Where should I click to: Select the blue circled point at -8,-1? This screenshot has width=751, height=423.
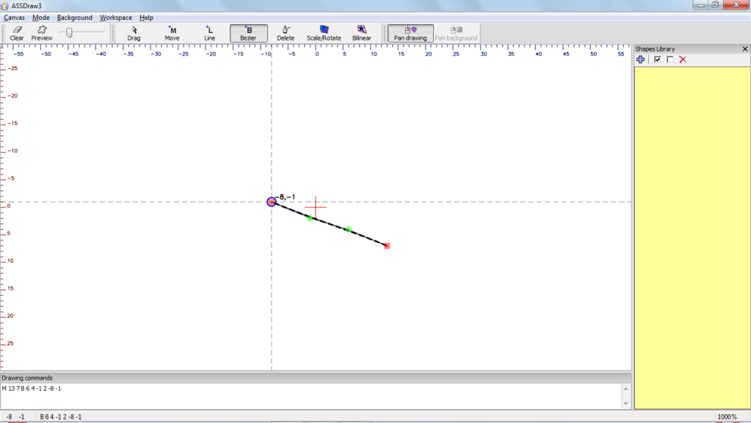(x=272, y=202)
